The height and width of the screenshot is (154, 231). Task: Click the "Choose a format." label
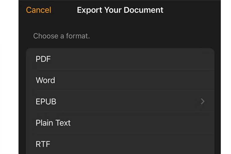(x=62, y=36)
